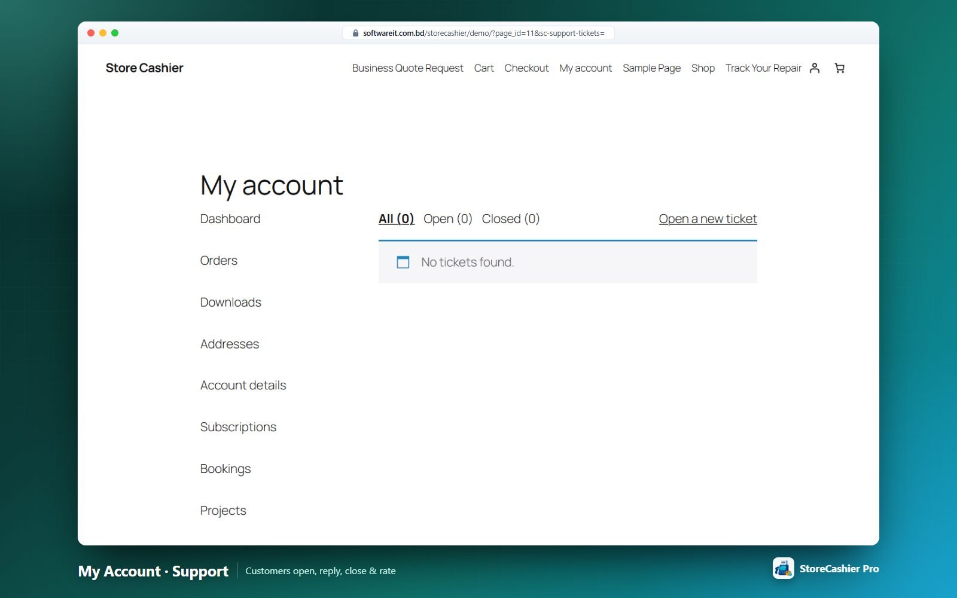The height and width of the screenshot is (598, 957).
Task: Open Projects in the account sidebar
Action: (223, 511)
